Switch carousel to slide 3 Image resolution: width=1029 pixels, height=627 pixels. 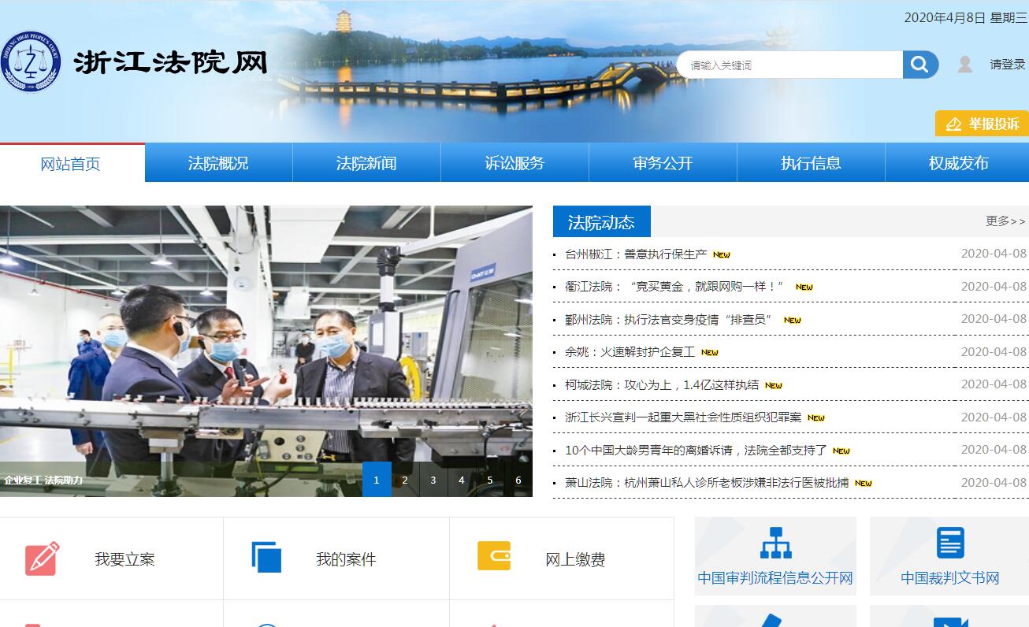click(433, 480)
